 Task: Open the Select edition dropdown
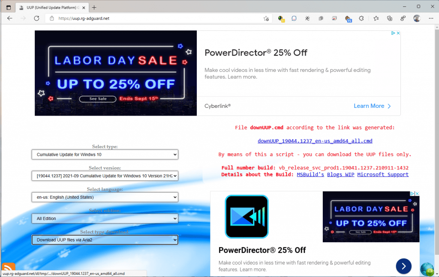(x=105, y=218)
